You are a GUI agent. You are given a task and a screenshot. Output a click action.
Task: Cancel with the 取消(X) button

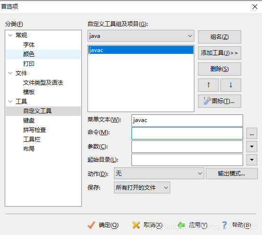pyautogui.click(x=147, y=225)
